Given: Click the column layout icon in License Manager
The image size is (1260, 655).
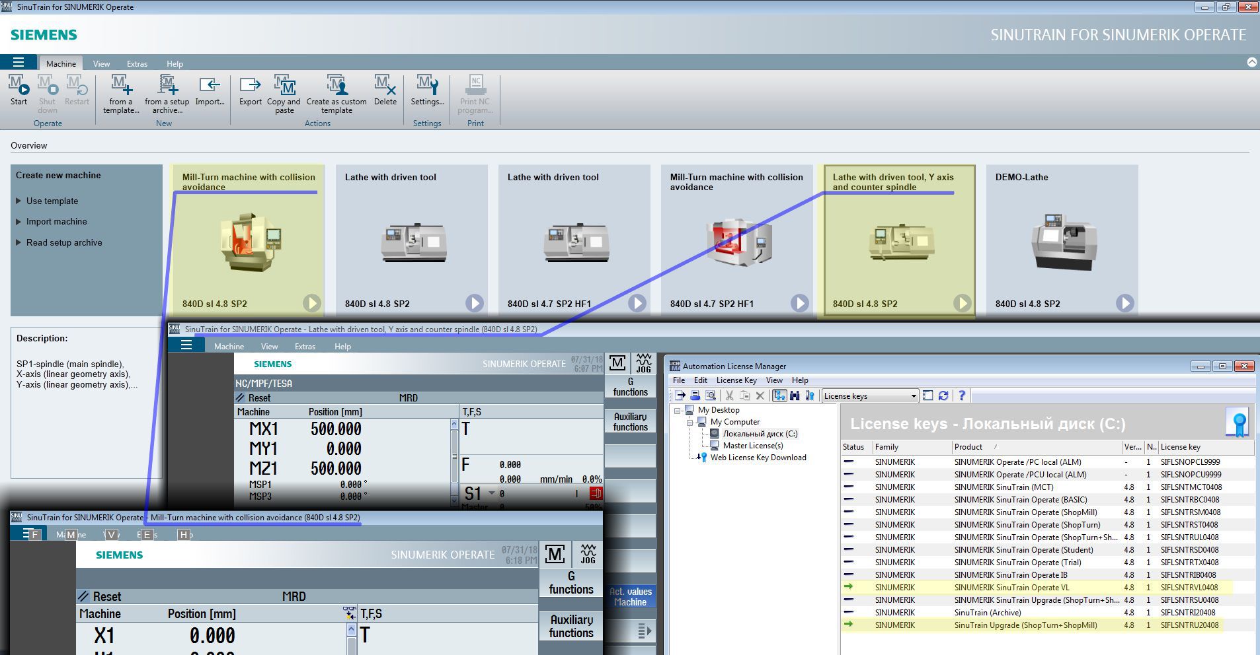Looking at the screenshot, I should point(927,396).
